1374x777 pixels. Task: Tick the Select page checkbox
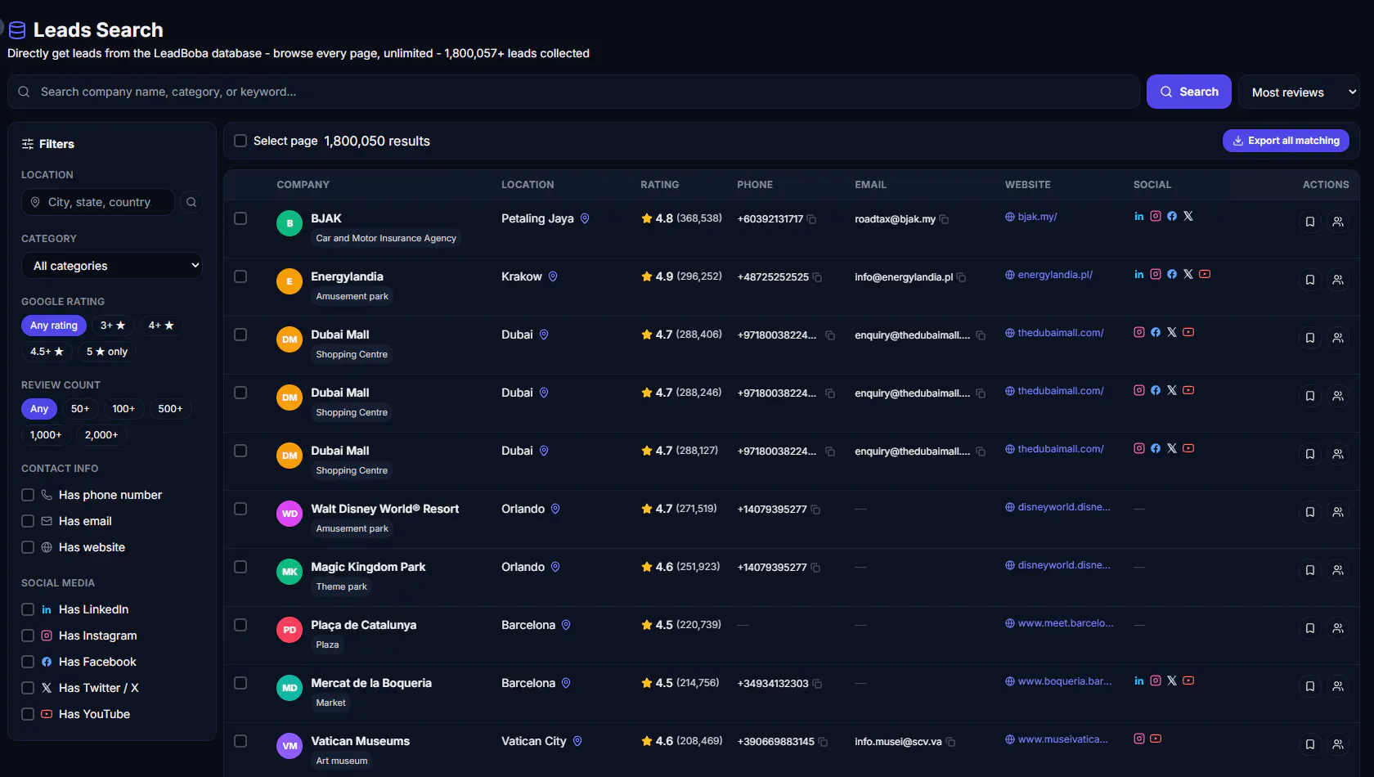click(240, 141)
